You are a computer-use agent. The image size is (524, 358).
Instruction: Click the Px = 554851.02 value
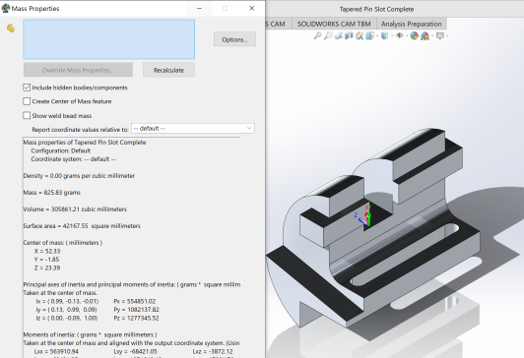[135, 301]
